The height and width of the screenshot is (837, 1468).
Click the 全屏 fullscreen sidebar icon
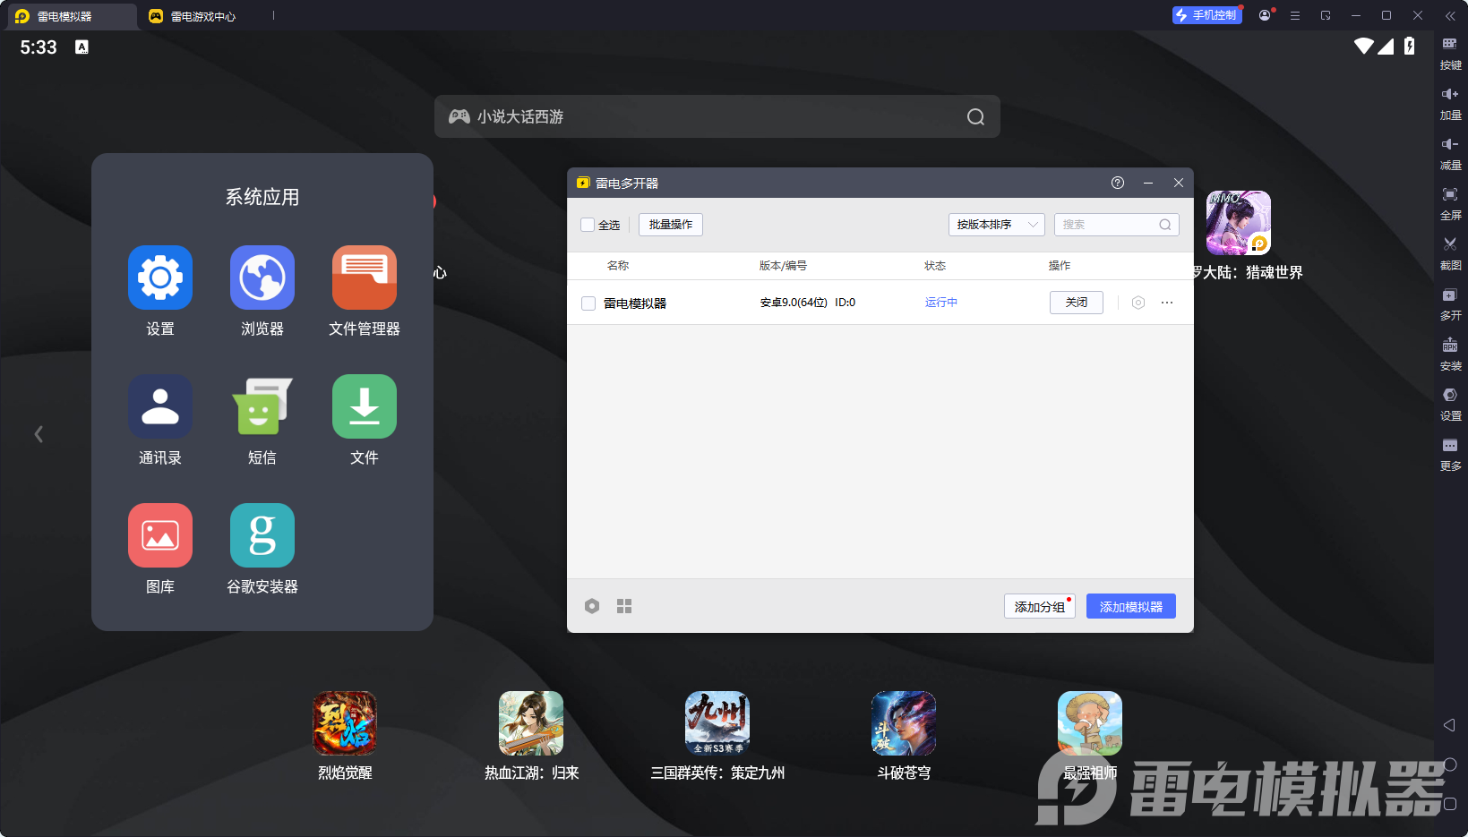click(1449, 195)
